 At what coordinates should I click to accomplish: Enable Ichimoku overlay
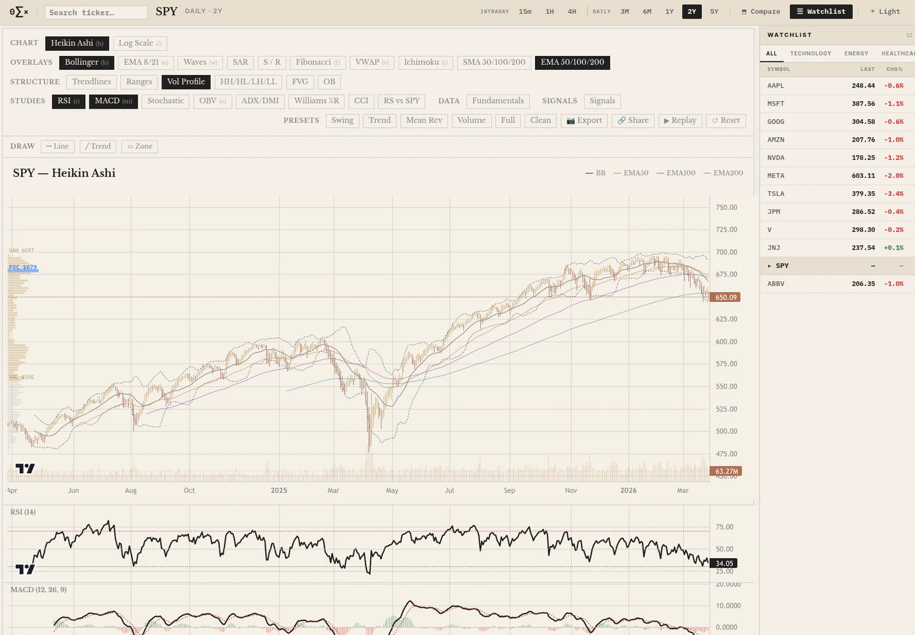426,62
